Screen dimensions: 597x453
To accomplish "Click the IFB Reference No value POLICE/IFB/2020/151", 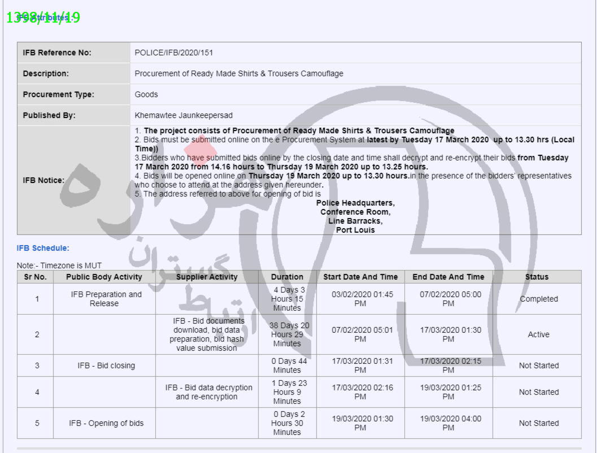I will 173,53.
